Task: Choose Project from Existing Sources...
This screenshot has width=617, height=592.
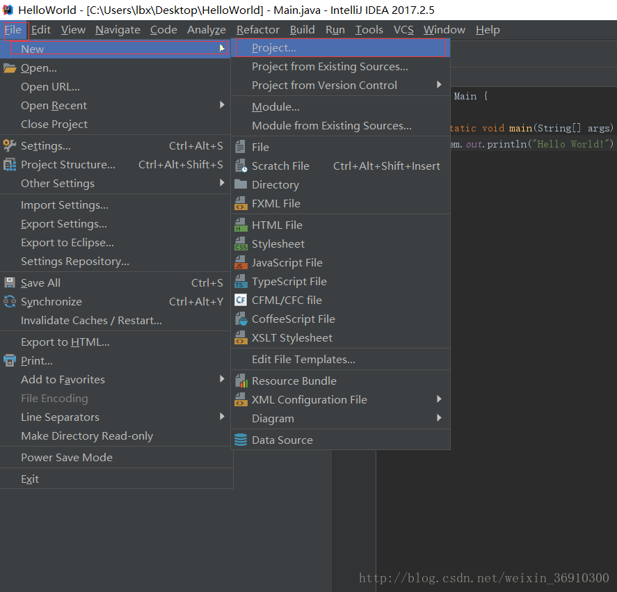Action: coord(341,67)
